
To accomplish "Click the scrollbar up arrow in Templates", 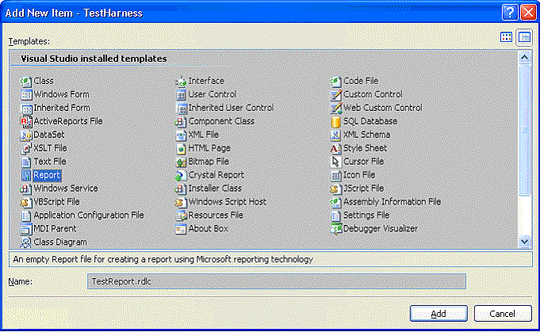I will coord(524,58).
